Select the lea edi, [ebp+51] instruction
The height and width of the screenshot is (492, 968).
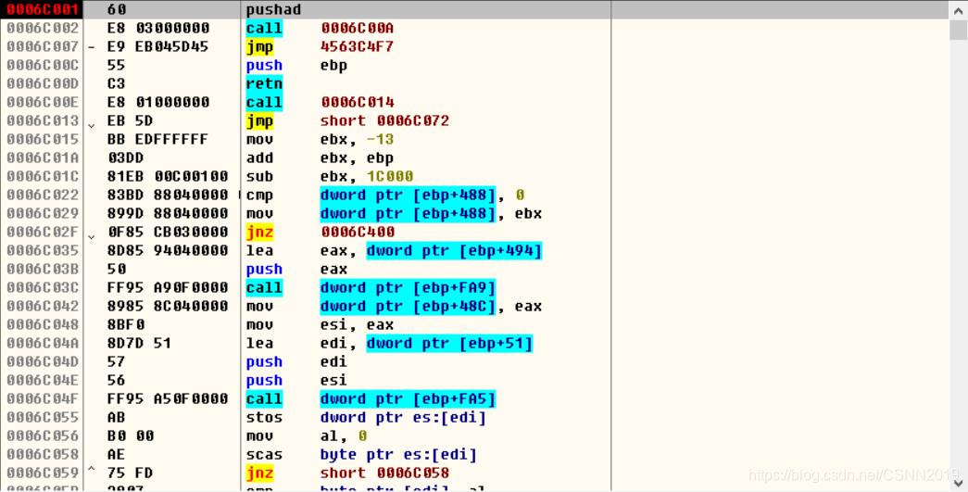(390, 343)
